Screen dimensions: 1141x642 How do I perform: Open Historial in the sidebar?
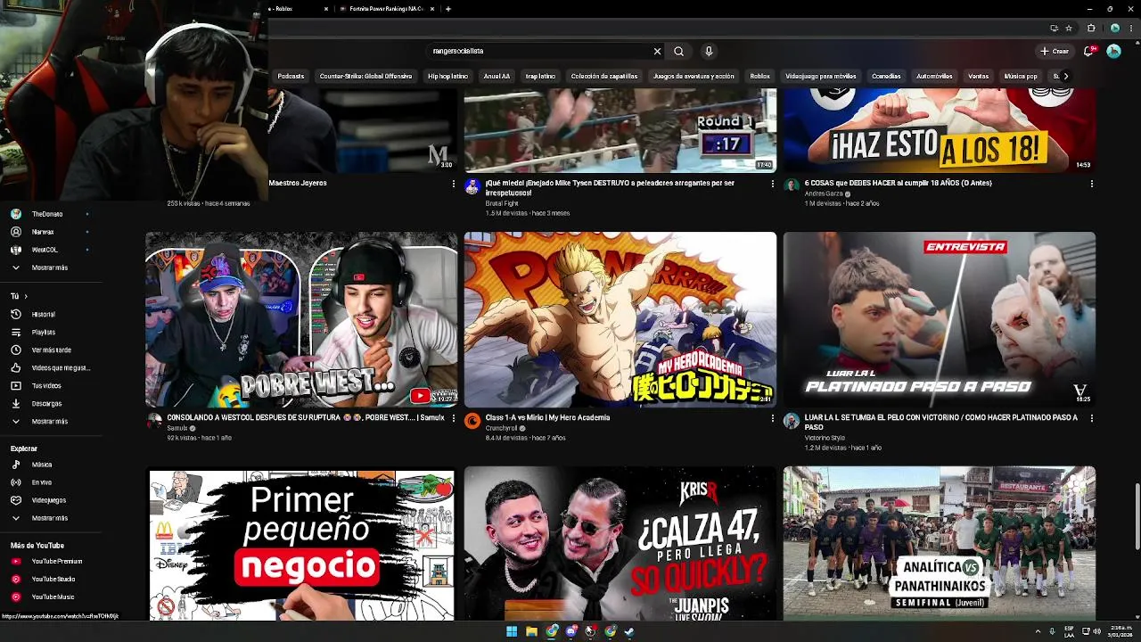point(43,314)
